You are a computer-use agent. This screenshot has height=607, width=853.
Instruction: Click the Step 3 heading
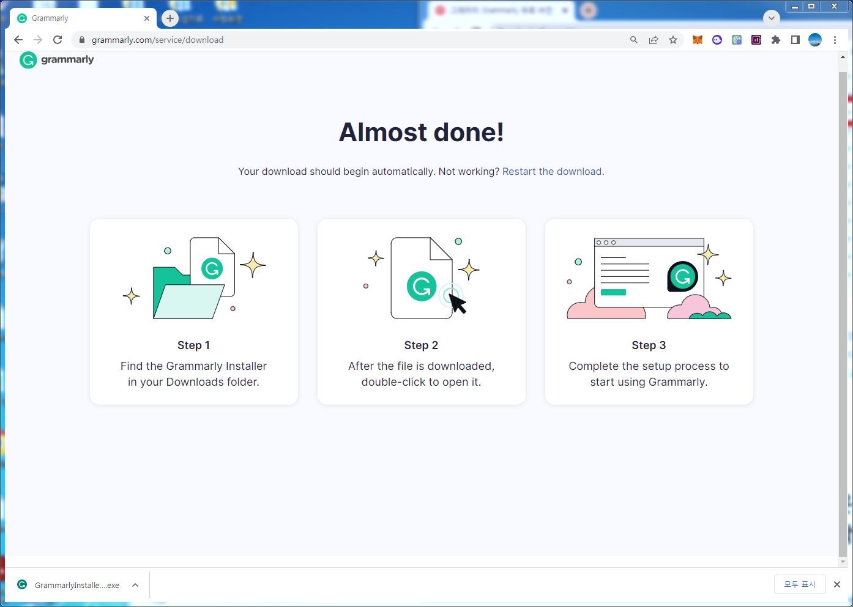649,345
